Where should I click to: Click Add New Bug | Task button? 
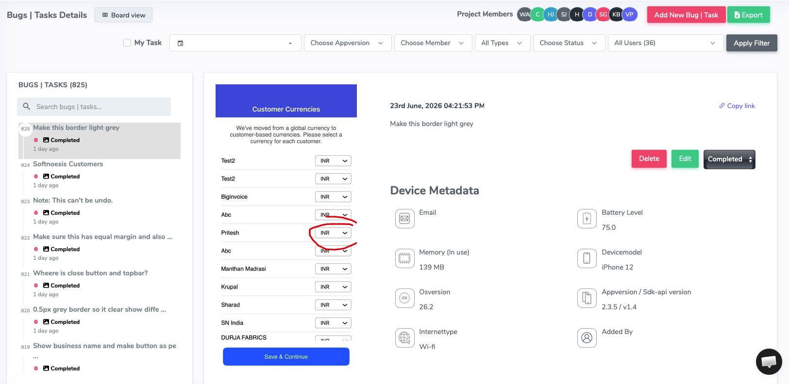[686, 15]
